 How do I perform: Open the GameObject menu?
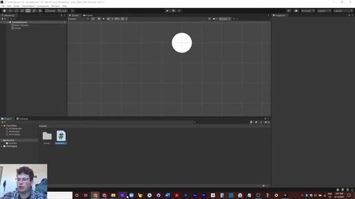tap(28, 6)
